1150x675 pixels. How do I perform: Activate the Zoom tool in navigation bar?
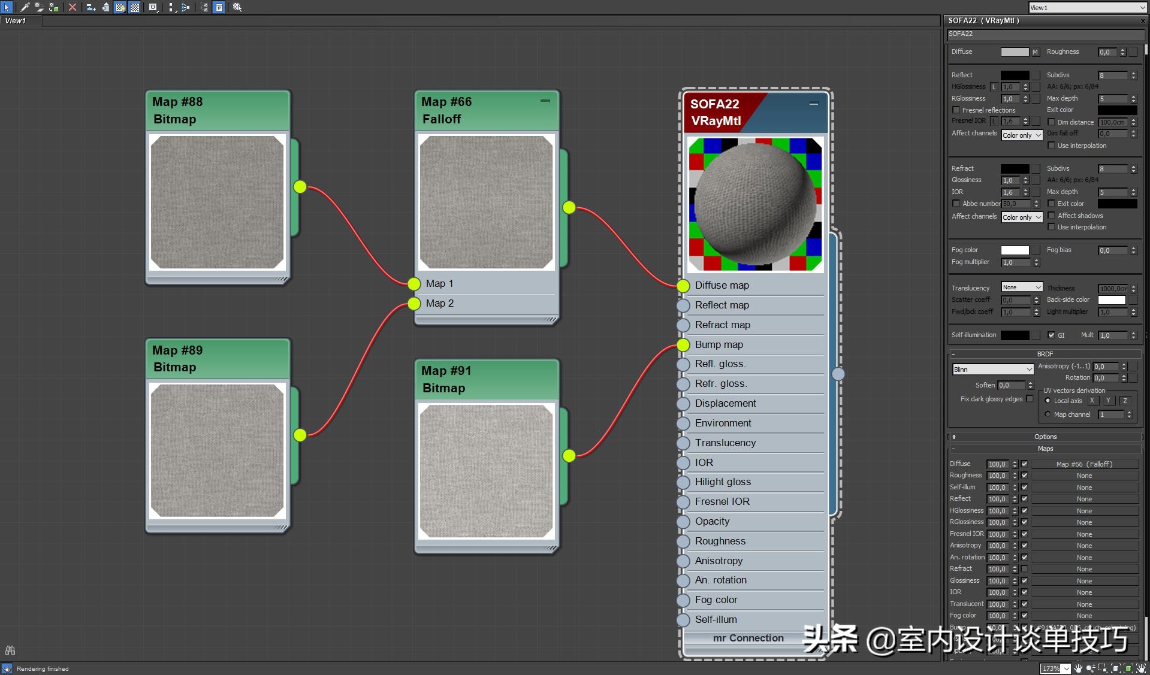tap(1091, 668)
